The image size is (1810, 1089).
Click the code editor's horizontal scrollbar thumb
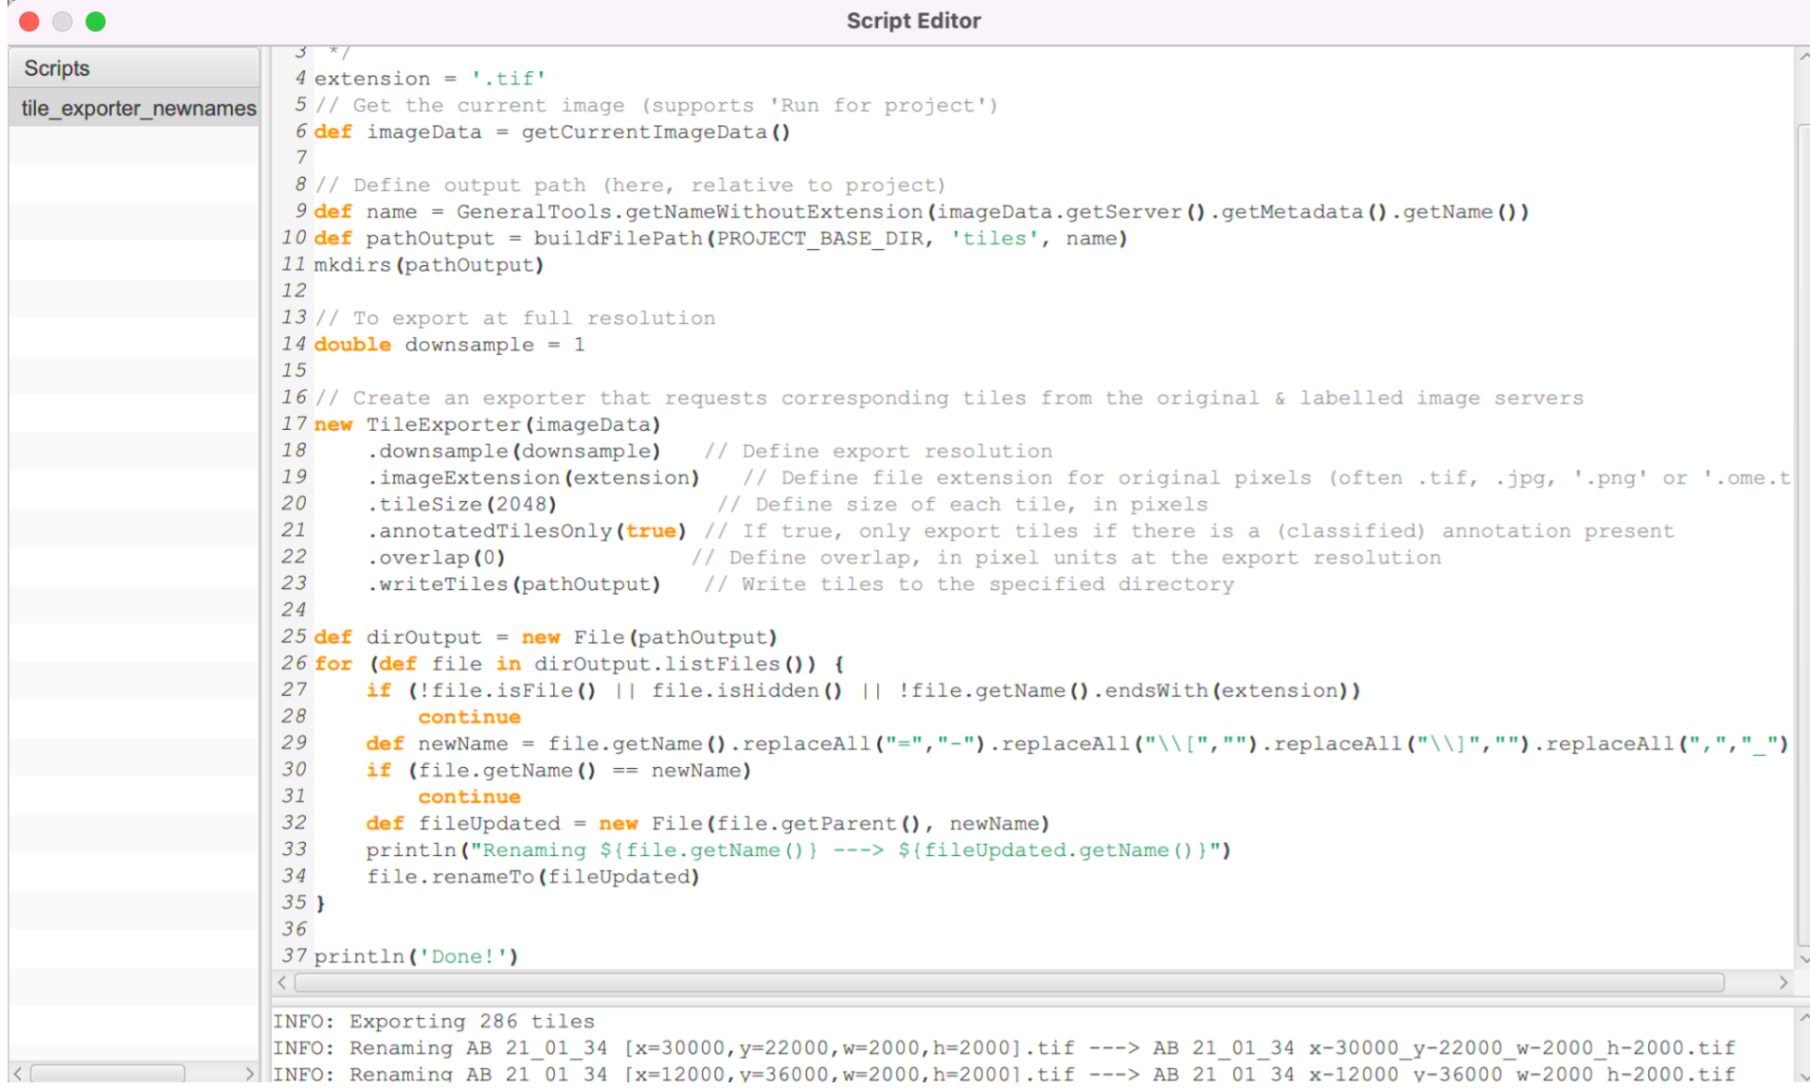coord(1009,983)
